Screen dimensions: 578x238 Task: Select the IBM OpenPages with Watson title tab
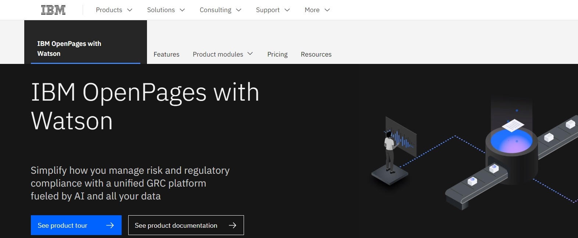pos(69,48)
